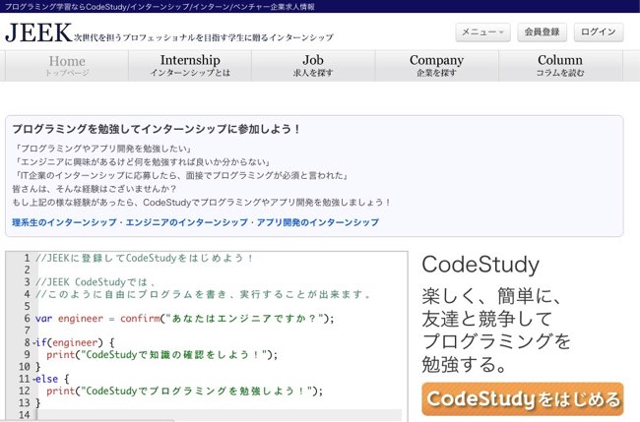This screenshot has height=422, width=640.
Task: Click the CodeStudy heading text
Action: click(x=480, y=265)
